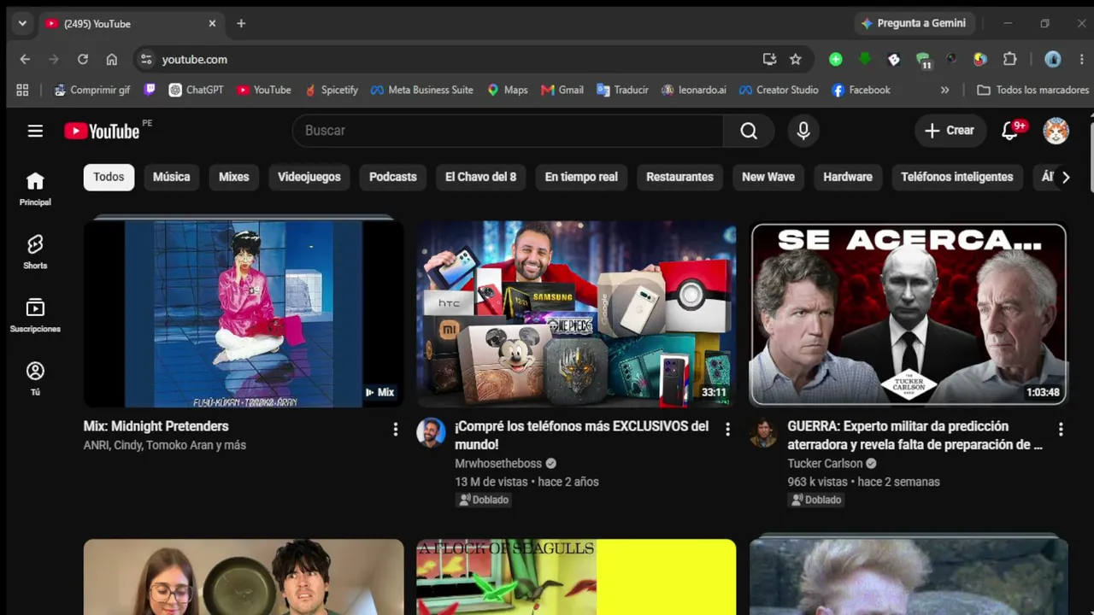The image size is (1094, 615).
Task: Filter the feed by Mixes
Action: pos(233,177)
